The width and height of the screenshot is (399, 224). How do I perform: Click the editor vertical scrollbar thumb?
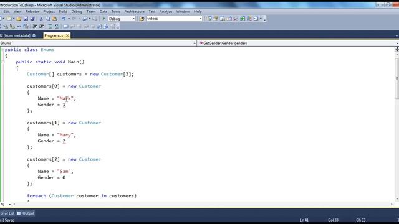[397, 79]
